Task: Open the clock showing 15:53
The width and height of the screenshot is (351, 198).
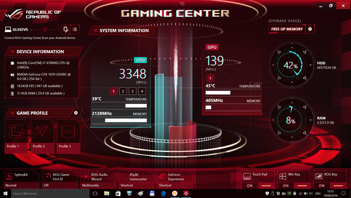Action: (x=331, y=193)
